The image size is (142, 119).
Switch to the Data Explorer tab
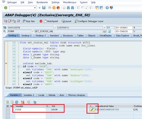point(123,36)
